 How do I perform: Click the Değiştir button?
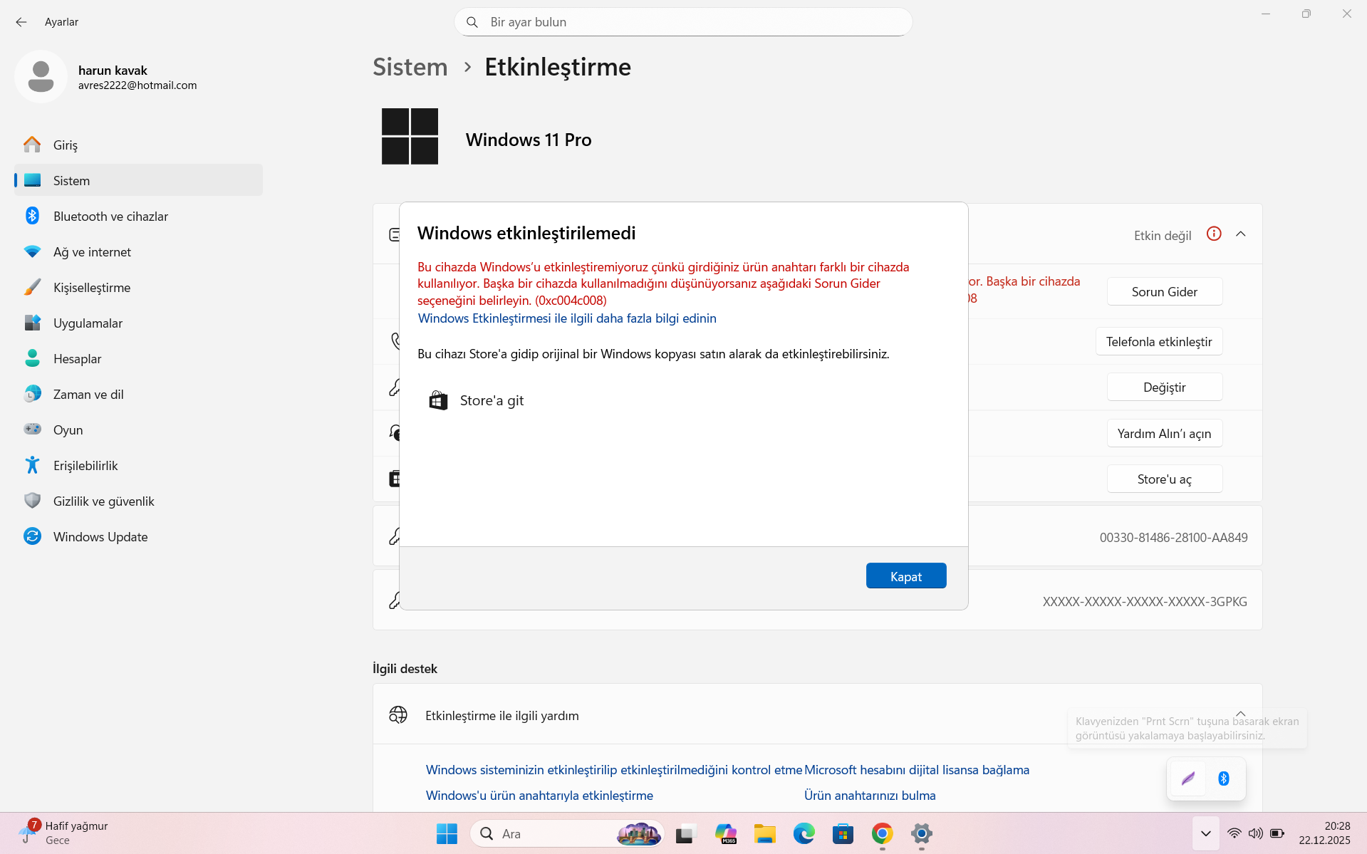pyautogui.click(x=1165, y=387)
